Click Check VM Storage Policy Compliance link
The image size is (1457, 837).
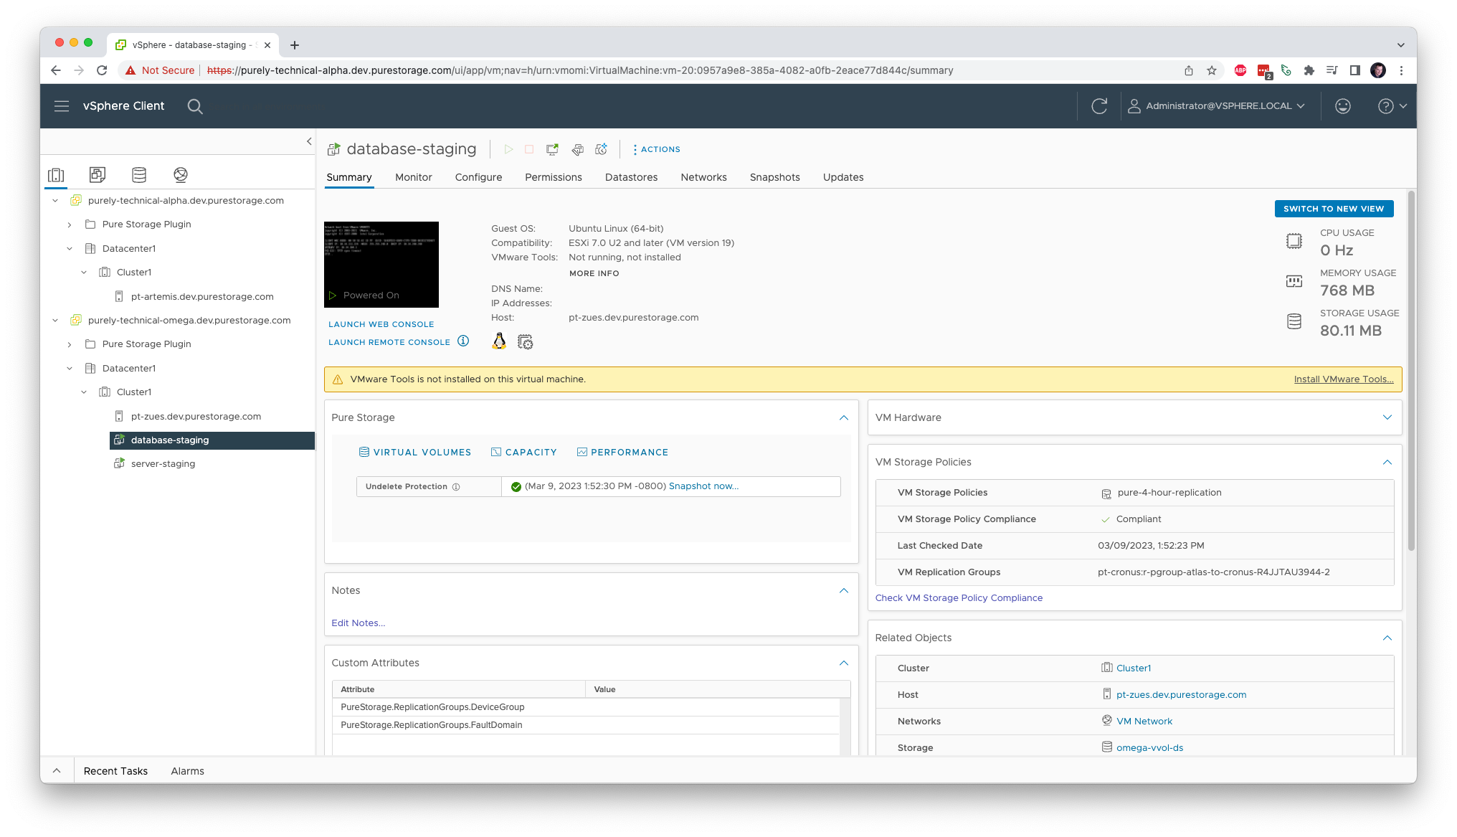pos(959,598)
